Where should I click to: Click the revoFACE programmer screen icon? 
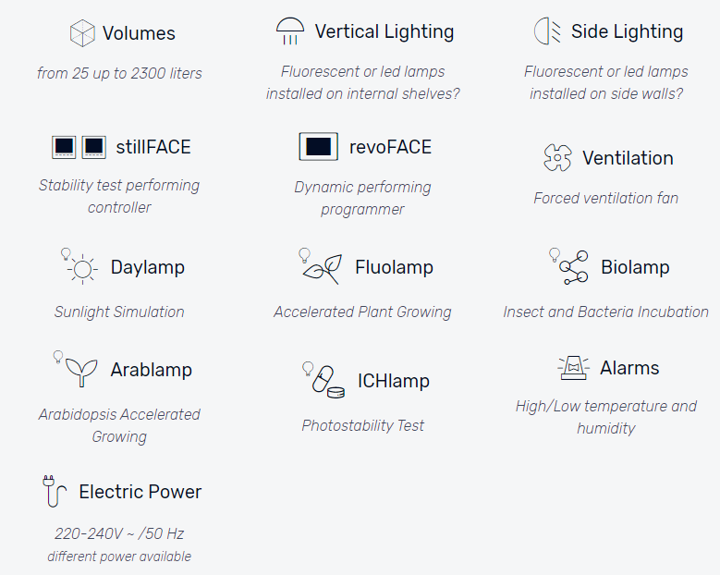click(318, 146)
